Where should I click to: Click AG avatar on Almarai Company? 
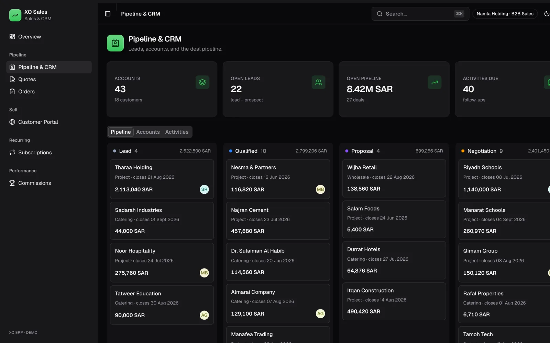320,314
